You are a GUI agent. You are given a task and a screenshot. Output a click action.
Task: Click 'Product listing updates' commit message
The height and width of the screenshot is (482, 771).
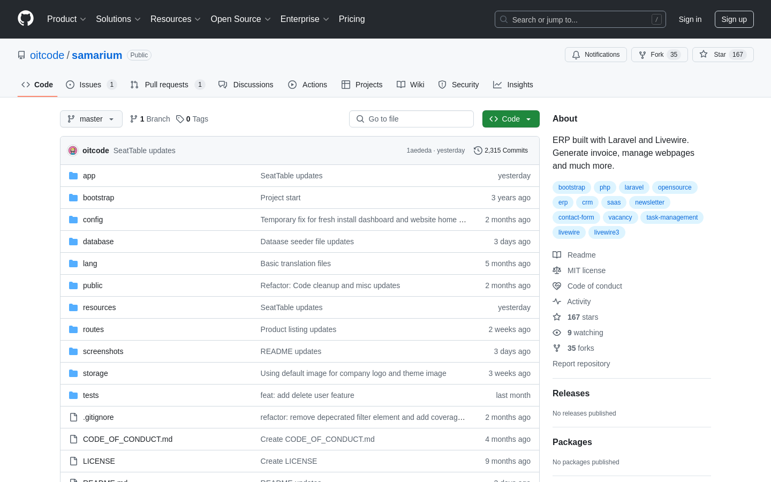(x=298, y=329)
